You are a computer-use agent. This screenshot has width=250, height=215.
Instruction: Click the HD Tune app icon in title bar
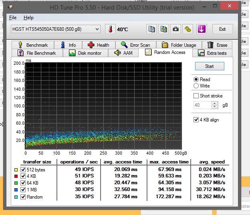pos(10,7)
